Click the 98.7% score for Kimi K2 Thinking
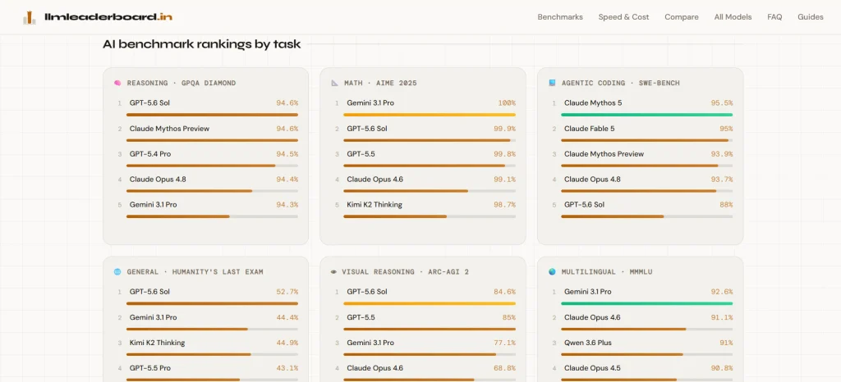This screenshot has width=841, height=382. click(505, 204)
